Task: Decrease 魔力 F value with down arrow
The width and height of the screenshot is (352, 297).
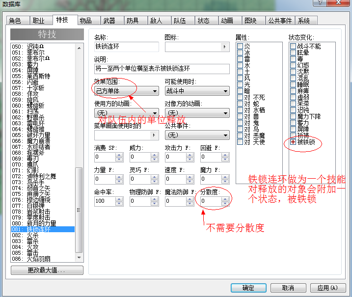Action: coord(225,182)
